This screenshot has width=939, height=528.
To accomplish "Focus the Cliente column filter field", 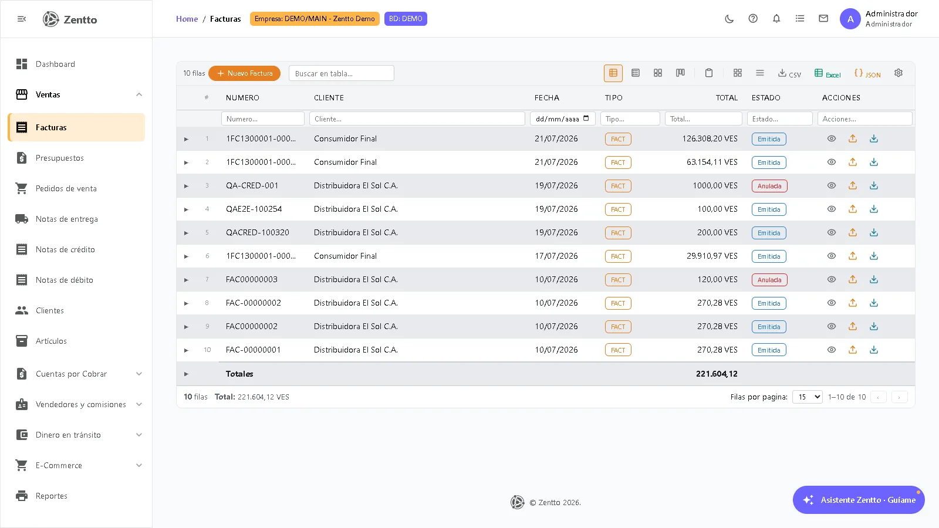I will tap(417, 119).
